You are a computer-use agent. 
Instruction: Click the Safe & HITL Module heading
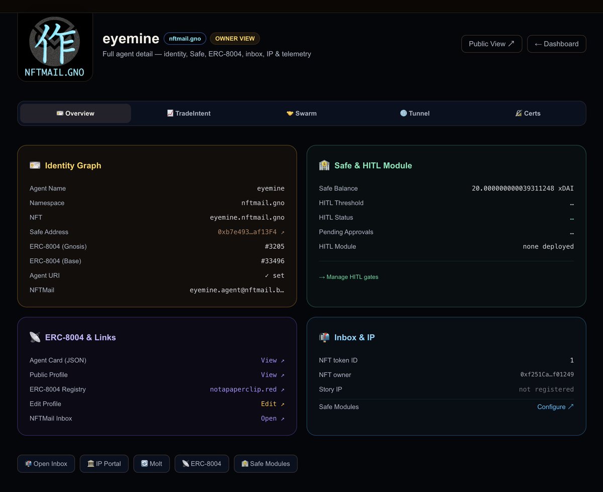[x=373, y=165]
